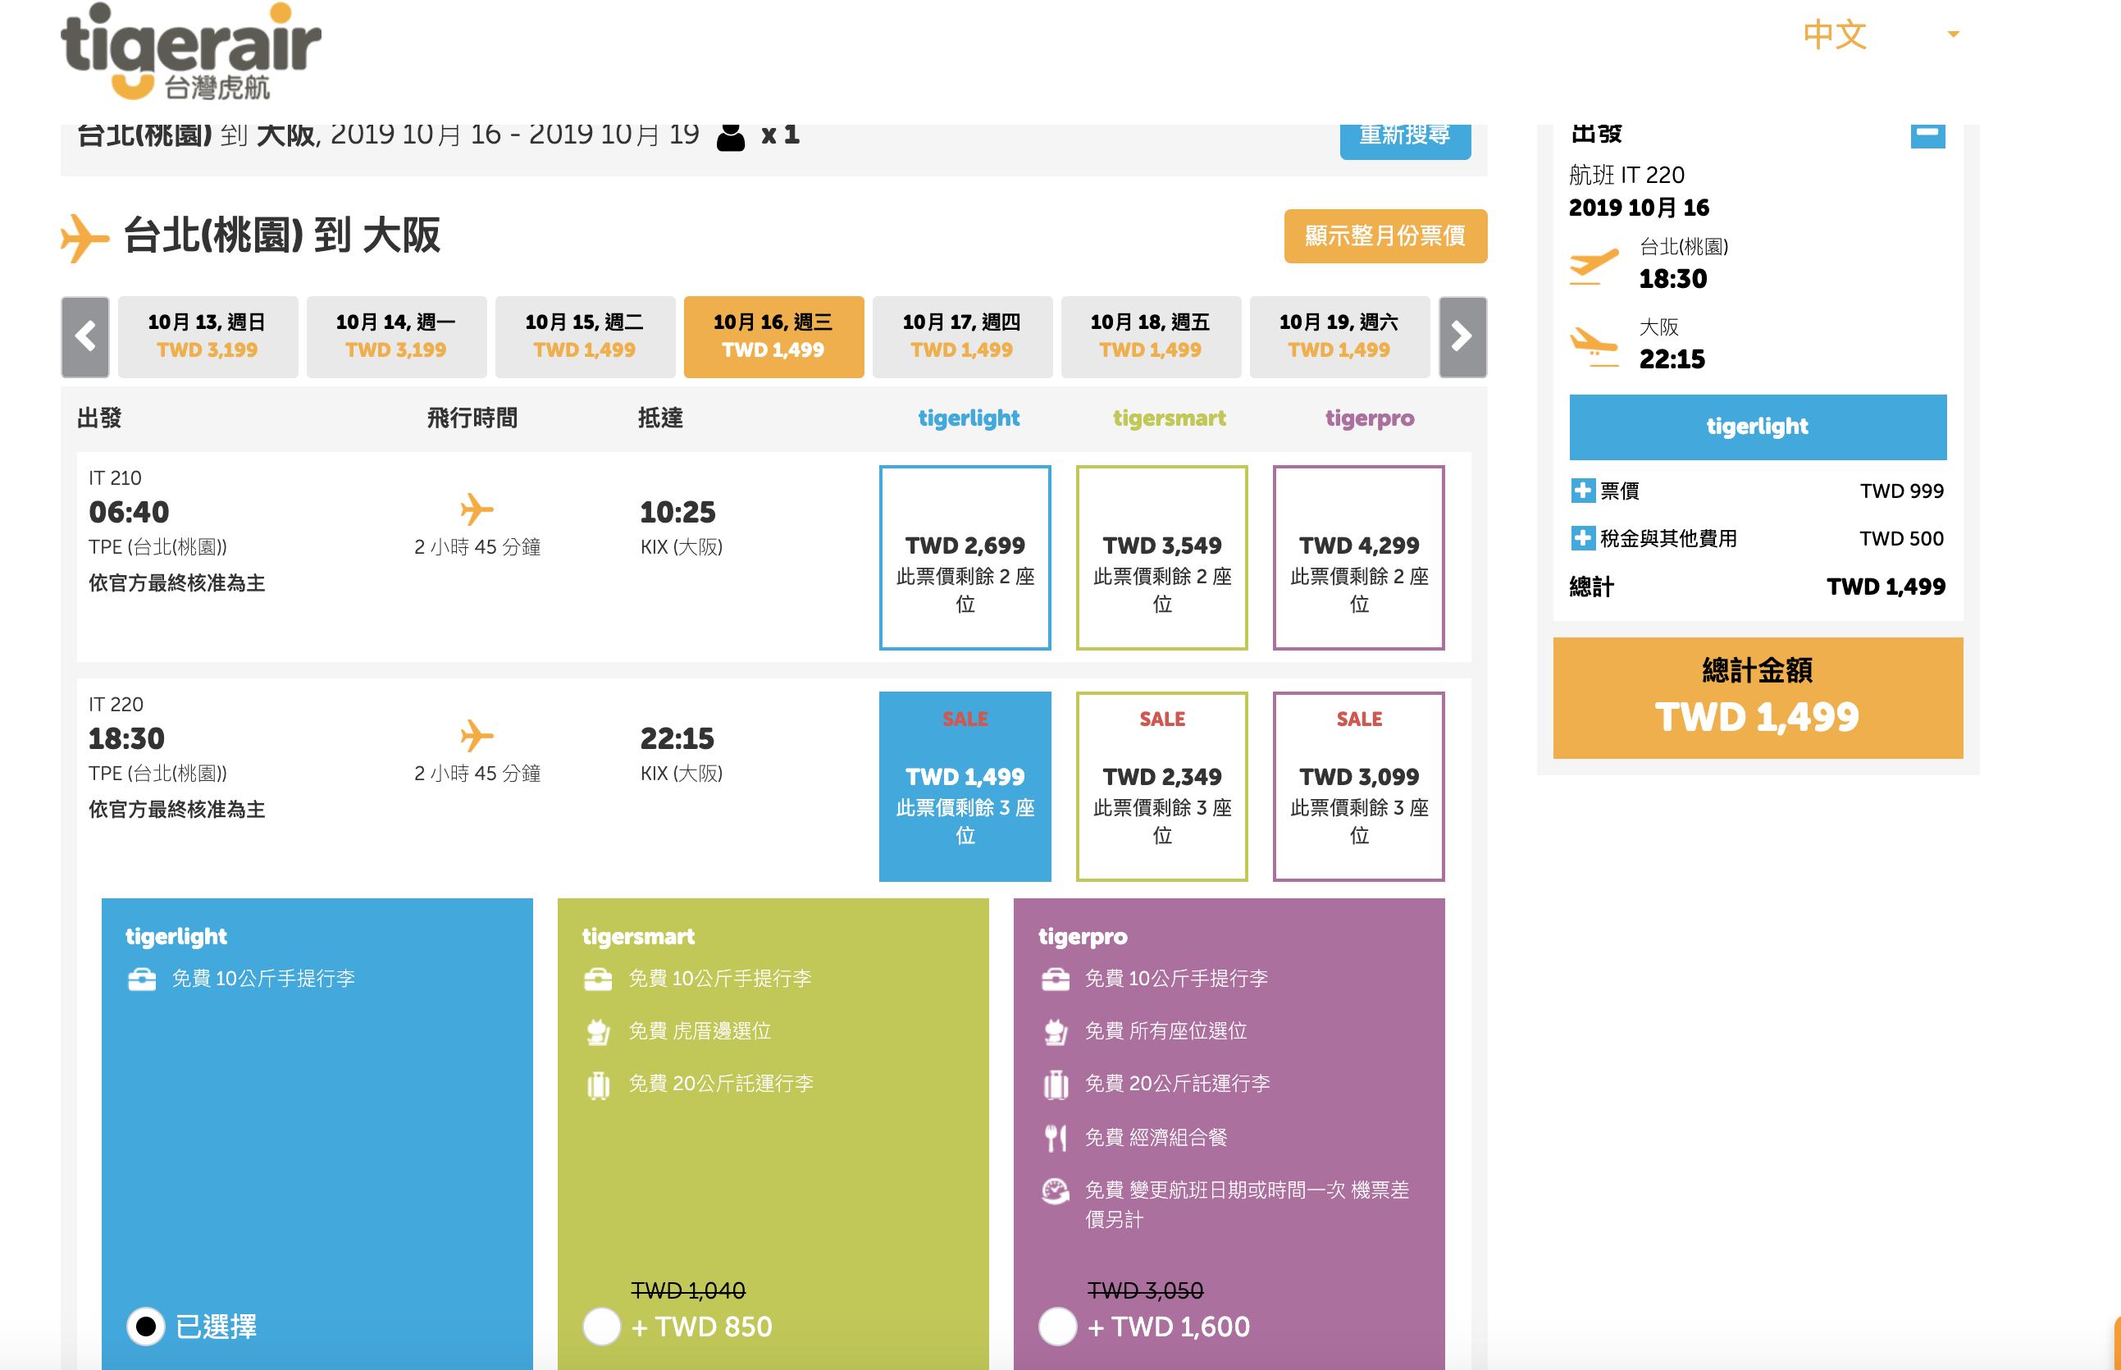Click the orange airplane icon beside route heading
Image resolution: width=2121 pixels, height=1370 pixels.
point(84,238)
